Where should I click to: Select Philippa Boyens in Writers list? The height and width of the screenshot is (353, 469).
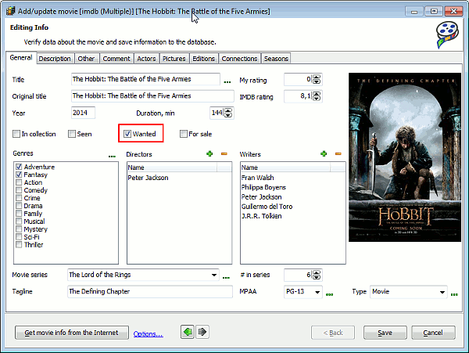click(x=263, y=187)
